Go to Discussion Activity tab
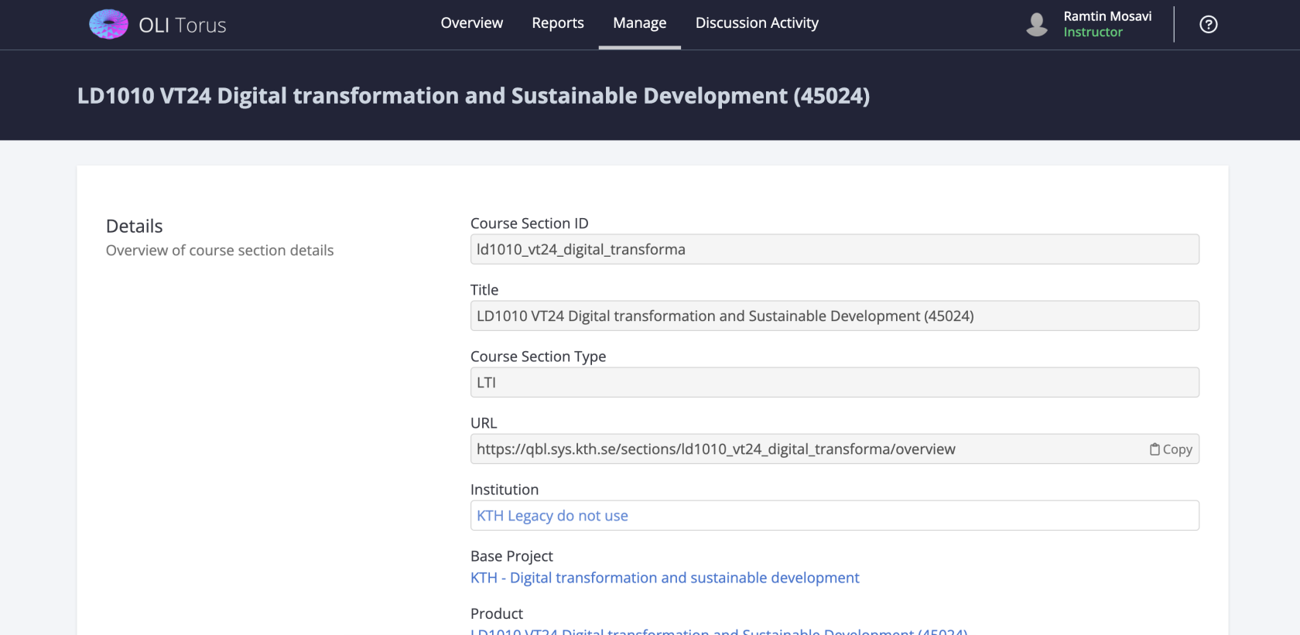Screen dimensions: 1300x635 [757, 23]
